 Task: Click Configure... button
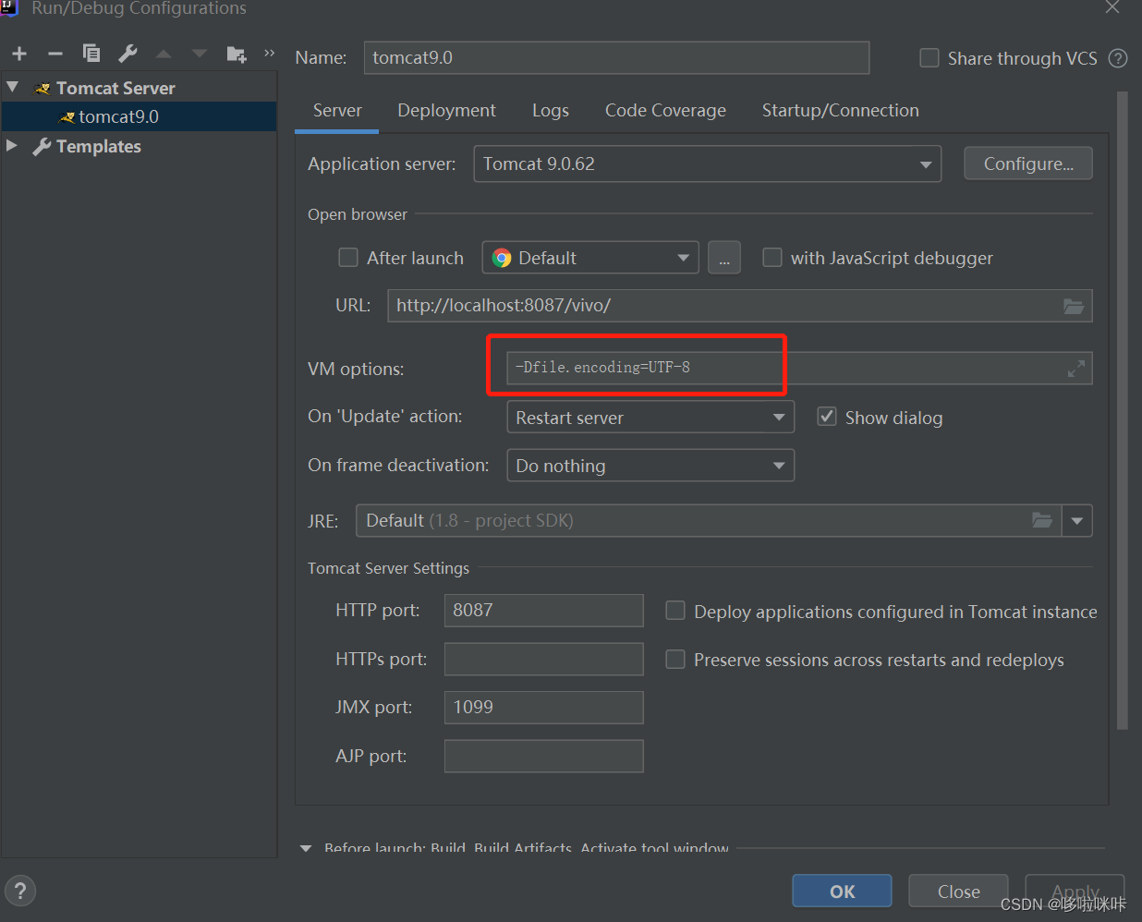[1028, 164]
